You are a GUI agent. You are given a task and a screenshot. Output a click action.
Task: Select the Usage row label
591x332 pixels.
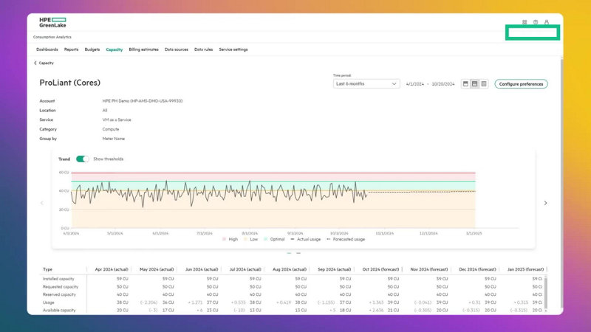coord(48,302)
